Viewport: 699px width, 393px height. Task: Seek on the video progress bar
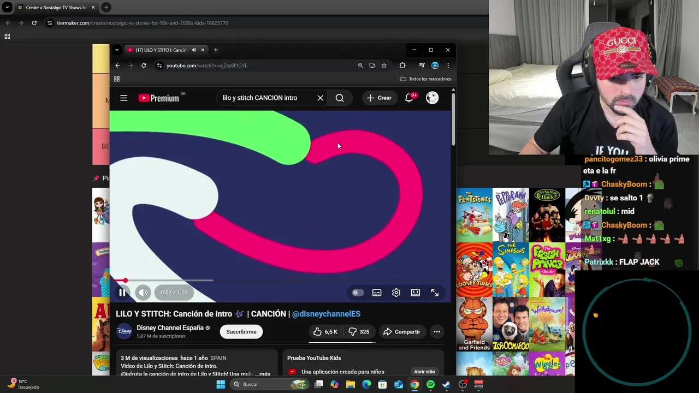pyautogui.click(x=281, y=281)
